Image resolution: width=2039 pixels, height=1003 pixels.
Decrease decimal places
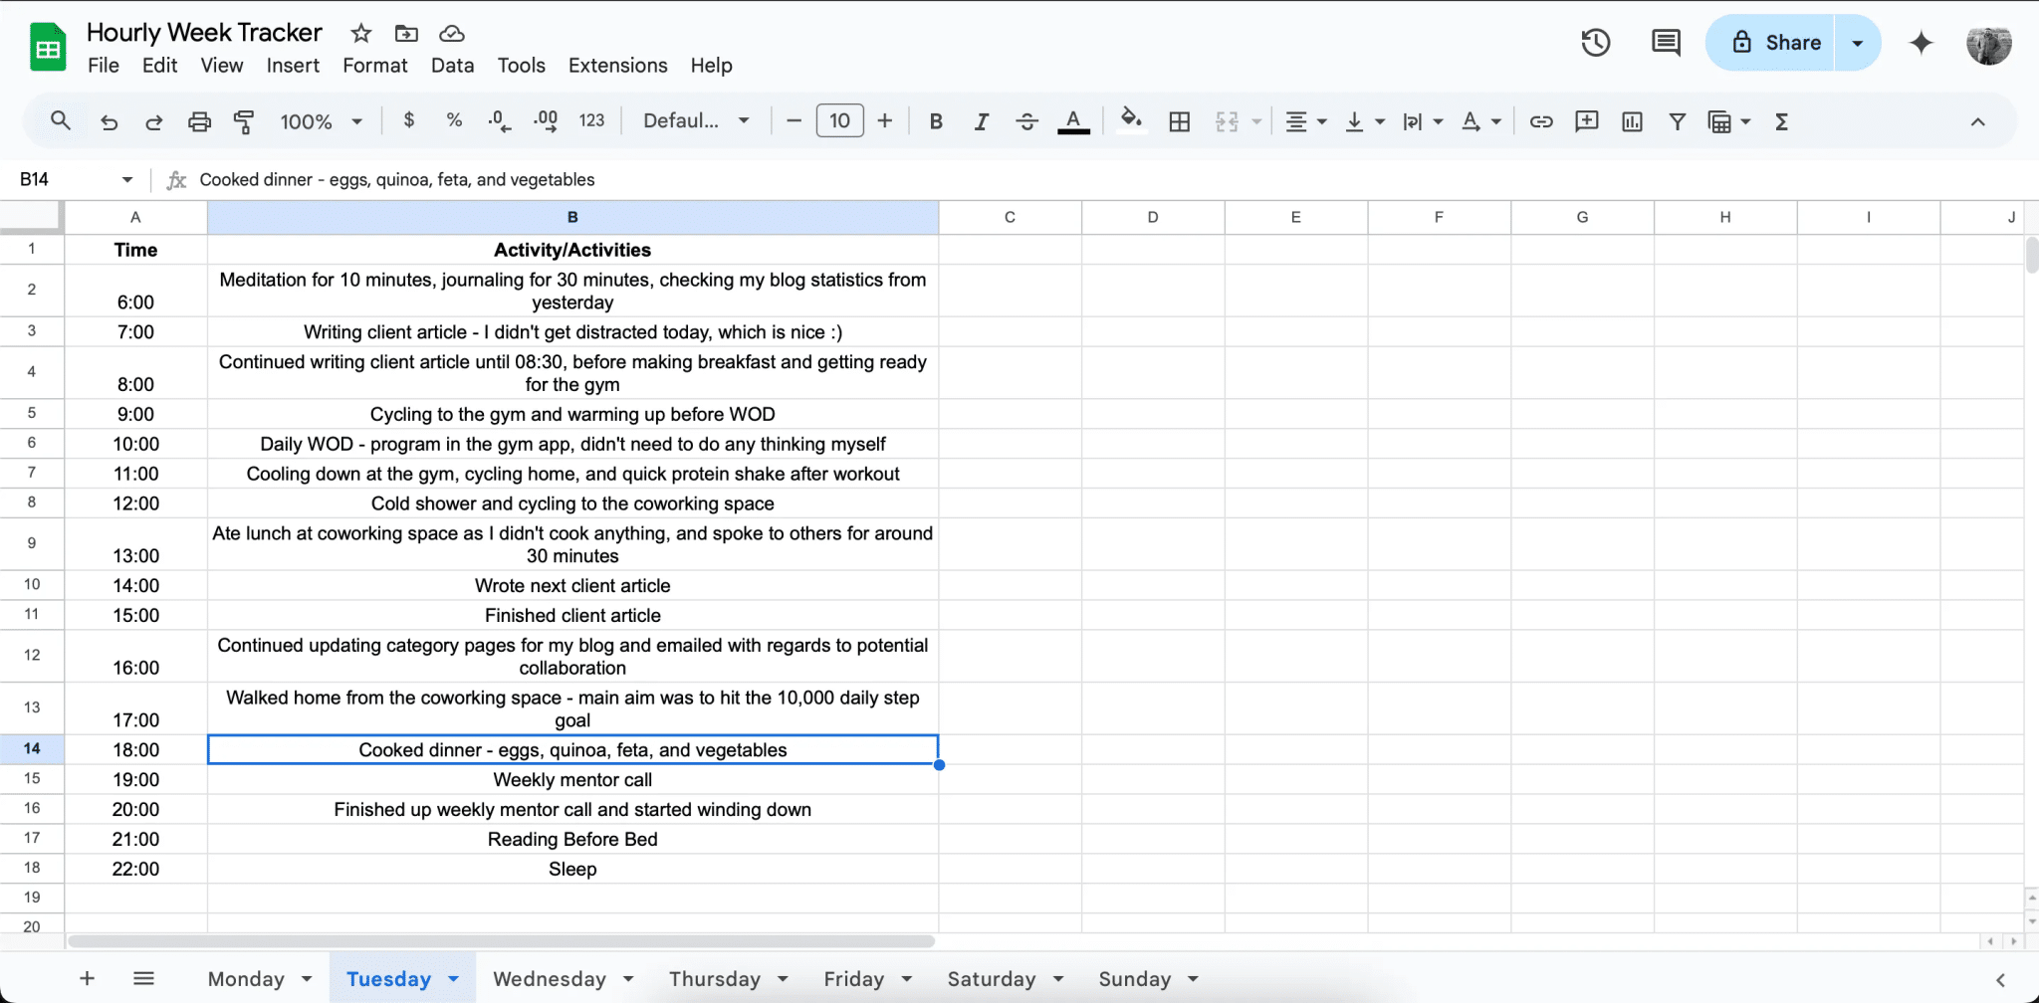[498, 120]
